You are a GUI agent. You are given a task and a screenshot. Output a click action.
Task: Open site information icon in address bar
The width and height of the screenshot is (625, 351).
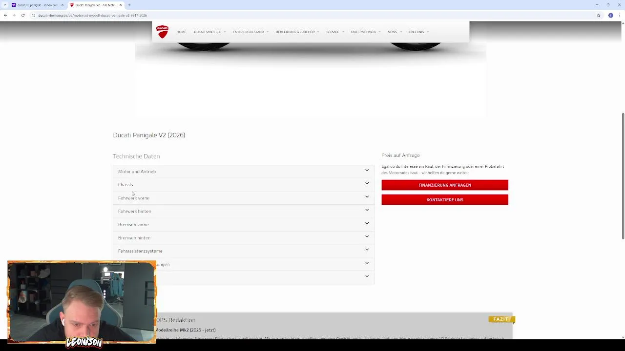pos(33,15)
